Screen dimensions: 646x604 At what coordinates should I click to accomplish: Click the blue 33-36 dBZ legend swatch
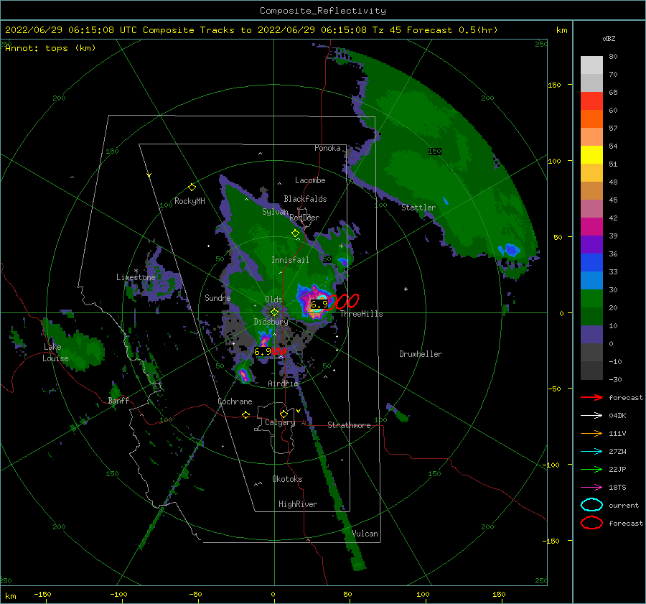point(591,263)
